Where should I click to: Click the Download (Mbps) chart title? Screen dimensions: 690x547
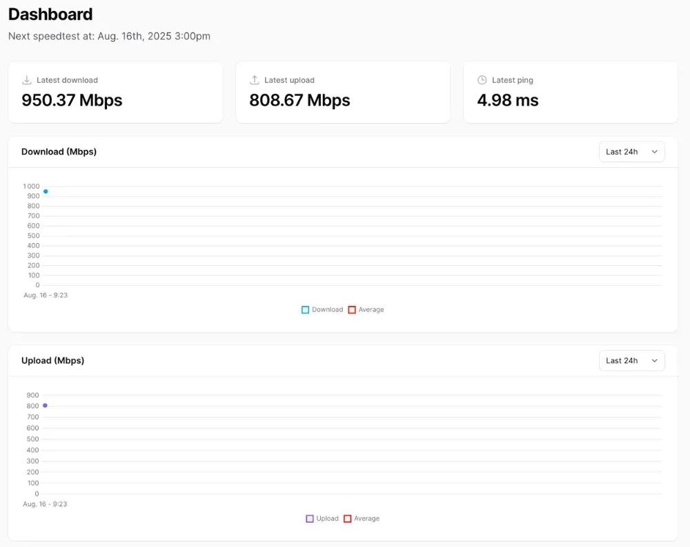tap(59, 152)
